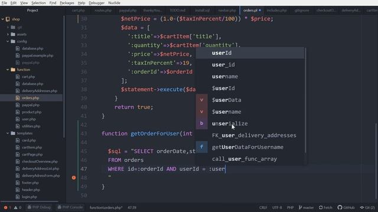Click the project tree's vertical scrollbar
Image resolution: width=378 pixels, height=212 pixels.
tap(64, 77)
